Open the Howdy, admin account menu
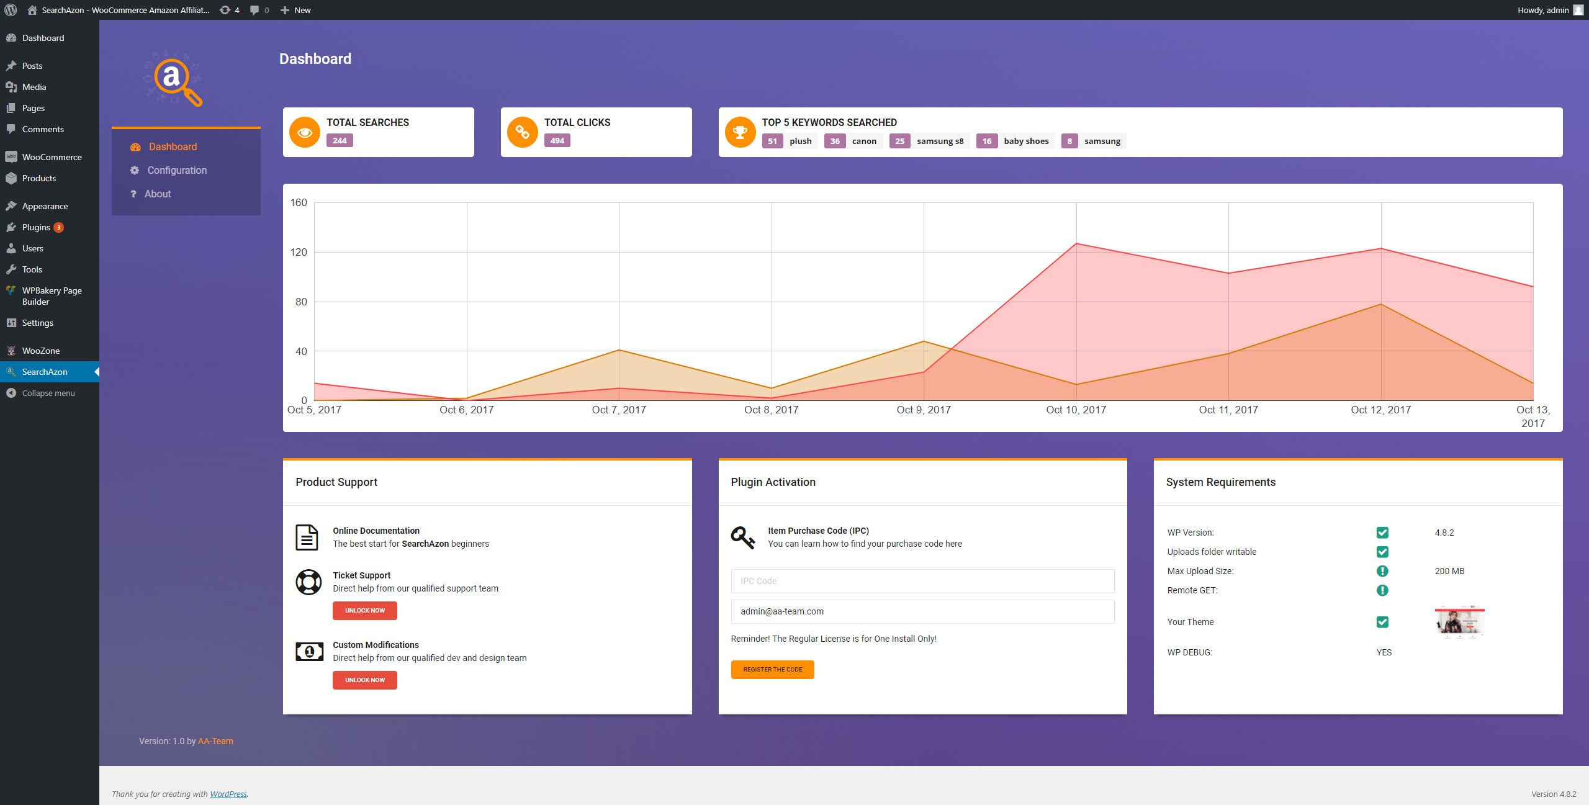 (1550, 10)
